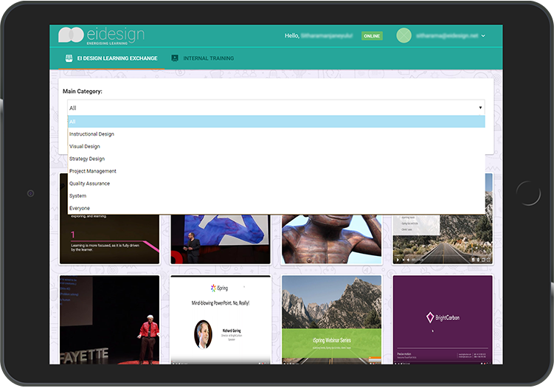Open the dark slide video with pink number 1
The image size is (554, 388).
tap(109, 239)
